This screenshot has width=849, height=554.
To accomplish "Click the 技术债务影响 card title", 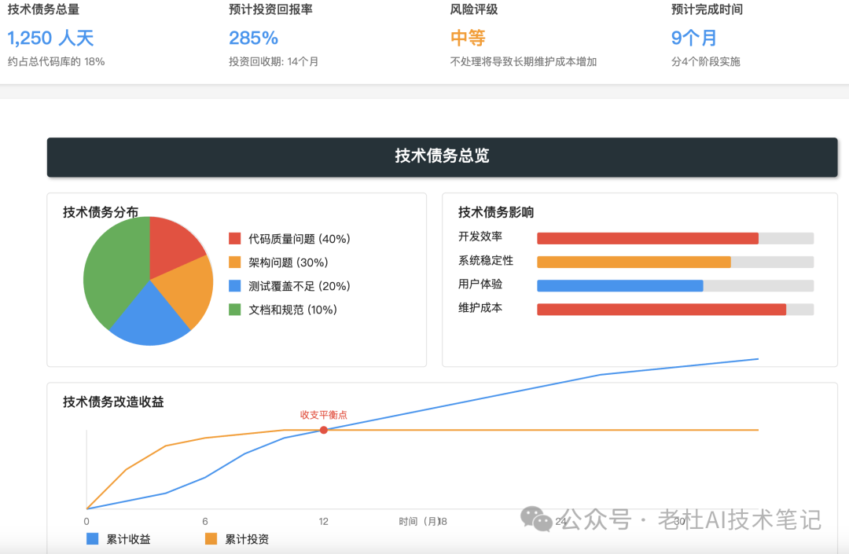I will 496,212.
